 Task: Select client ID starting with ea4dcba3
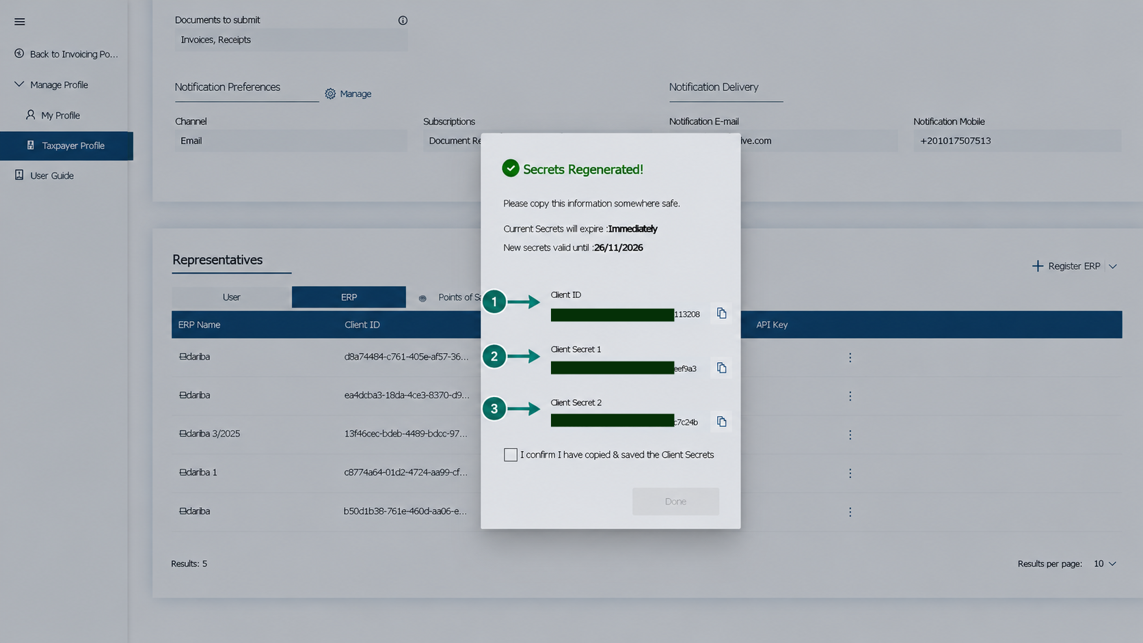[407, 395]
